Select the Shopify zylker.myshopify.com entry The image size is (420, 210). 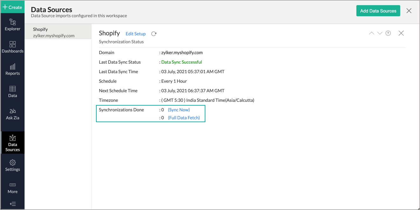(58, 32)
